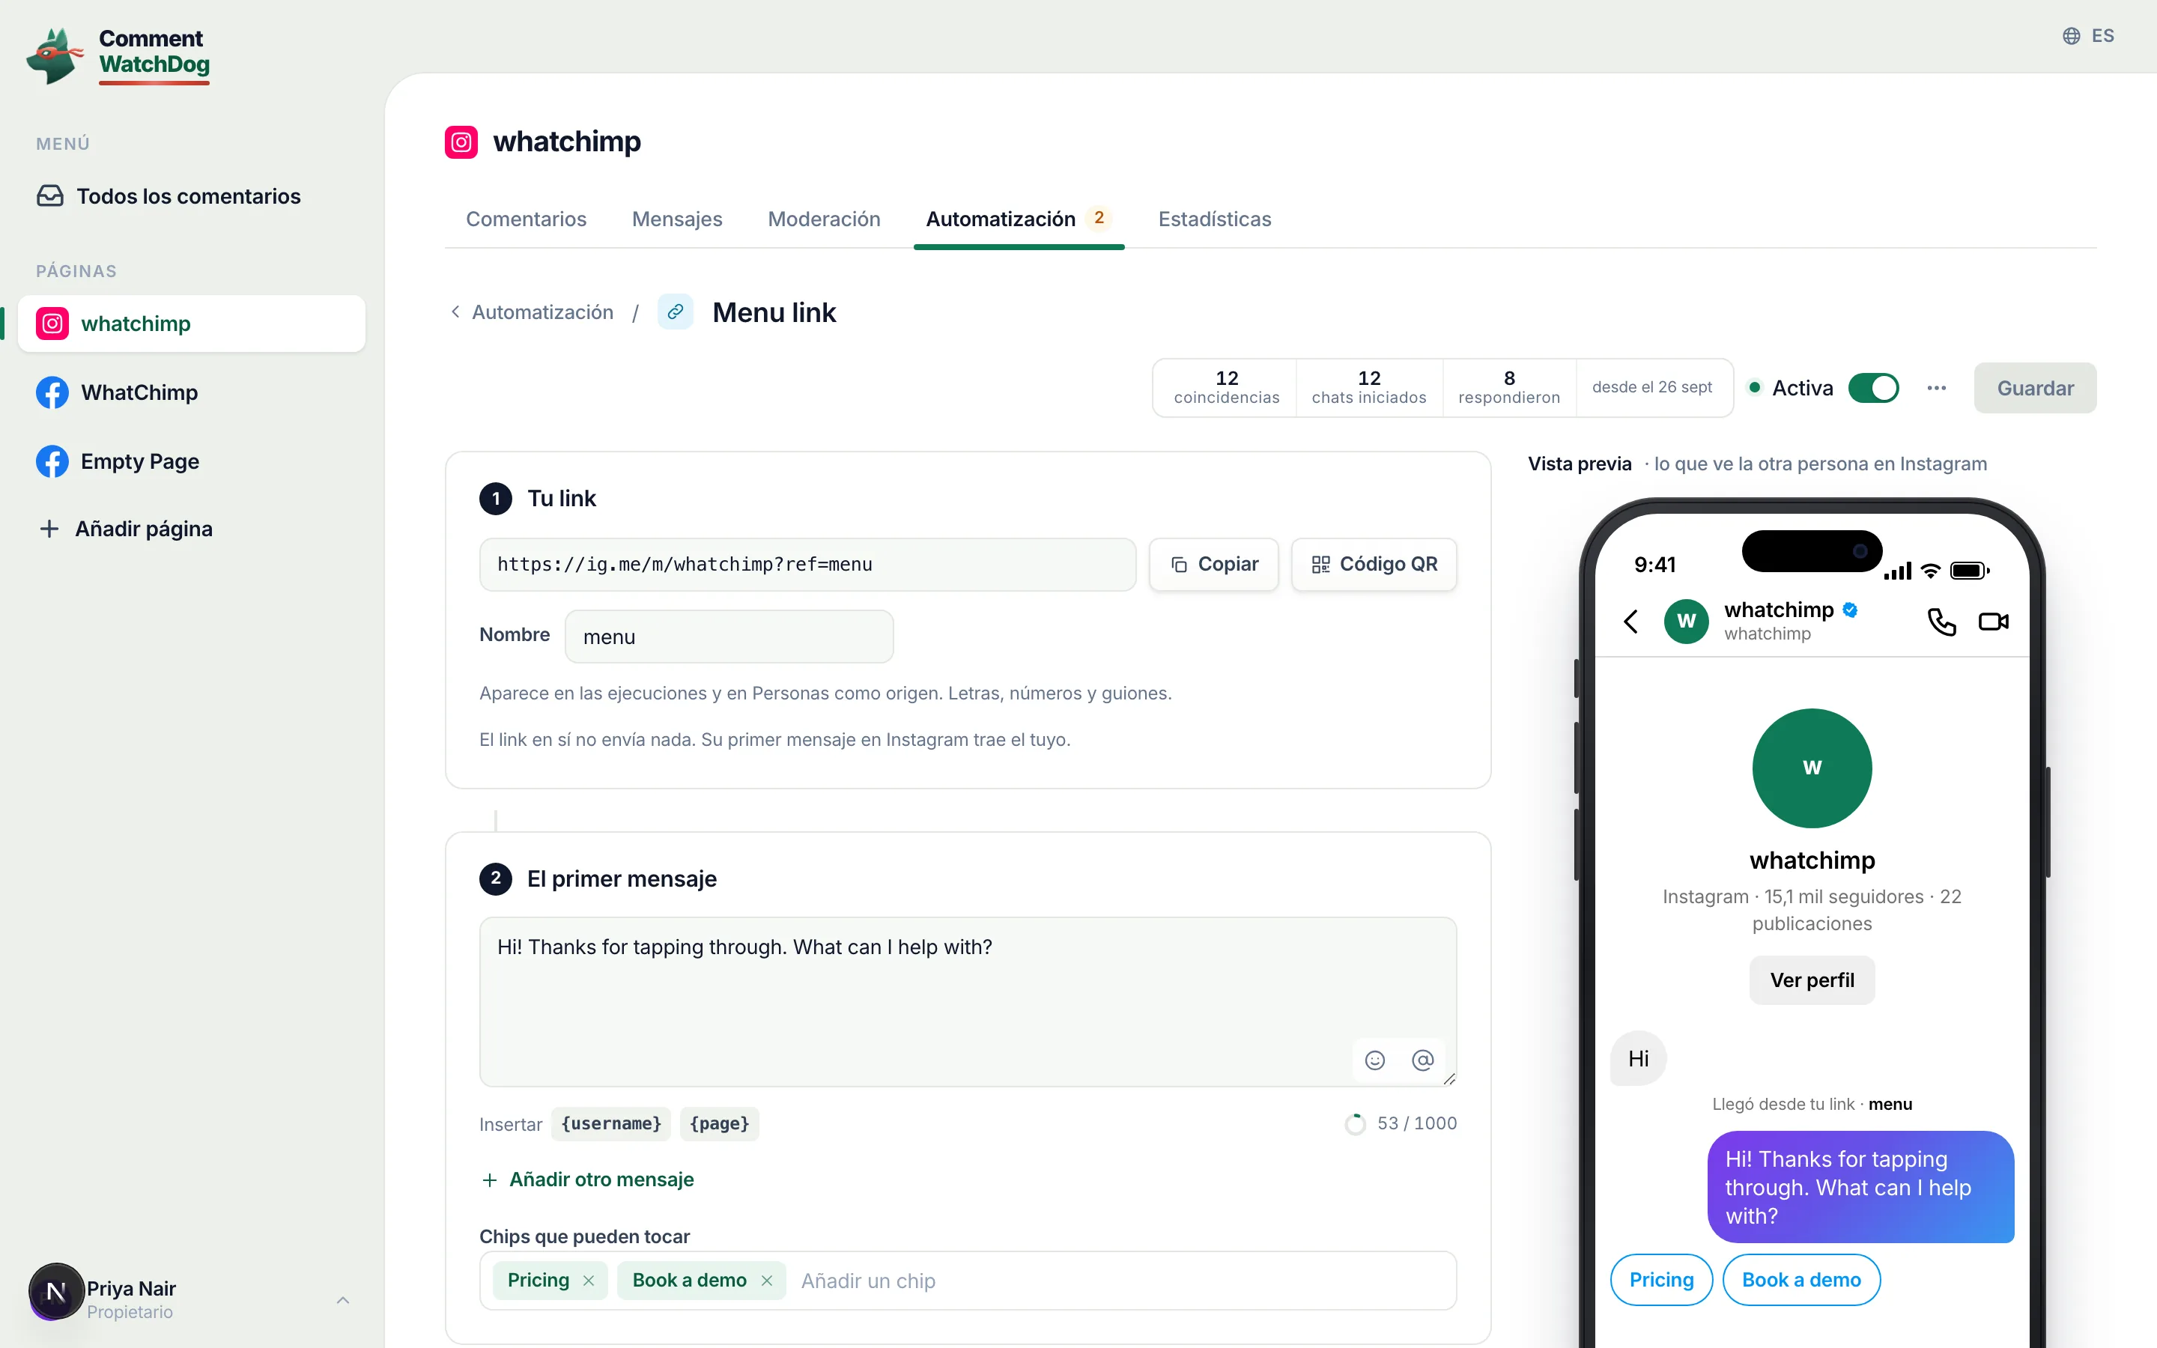Click the Tu link step heading
Viewport: 2157px width, 1348px height.
point(562,498)
